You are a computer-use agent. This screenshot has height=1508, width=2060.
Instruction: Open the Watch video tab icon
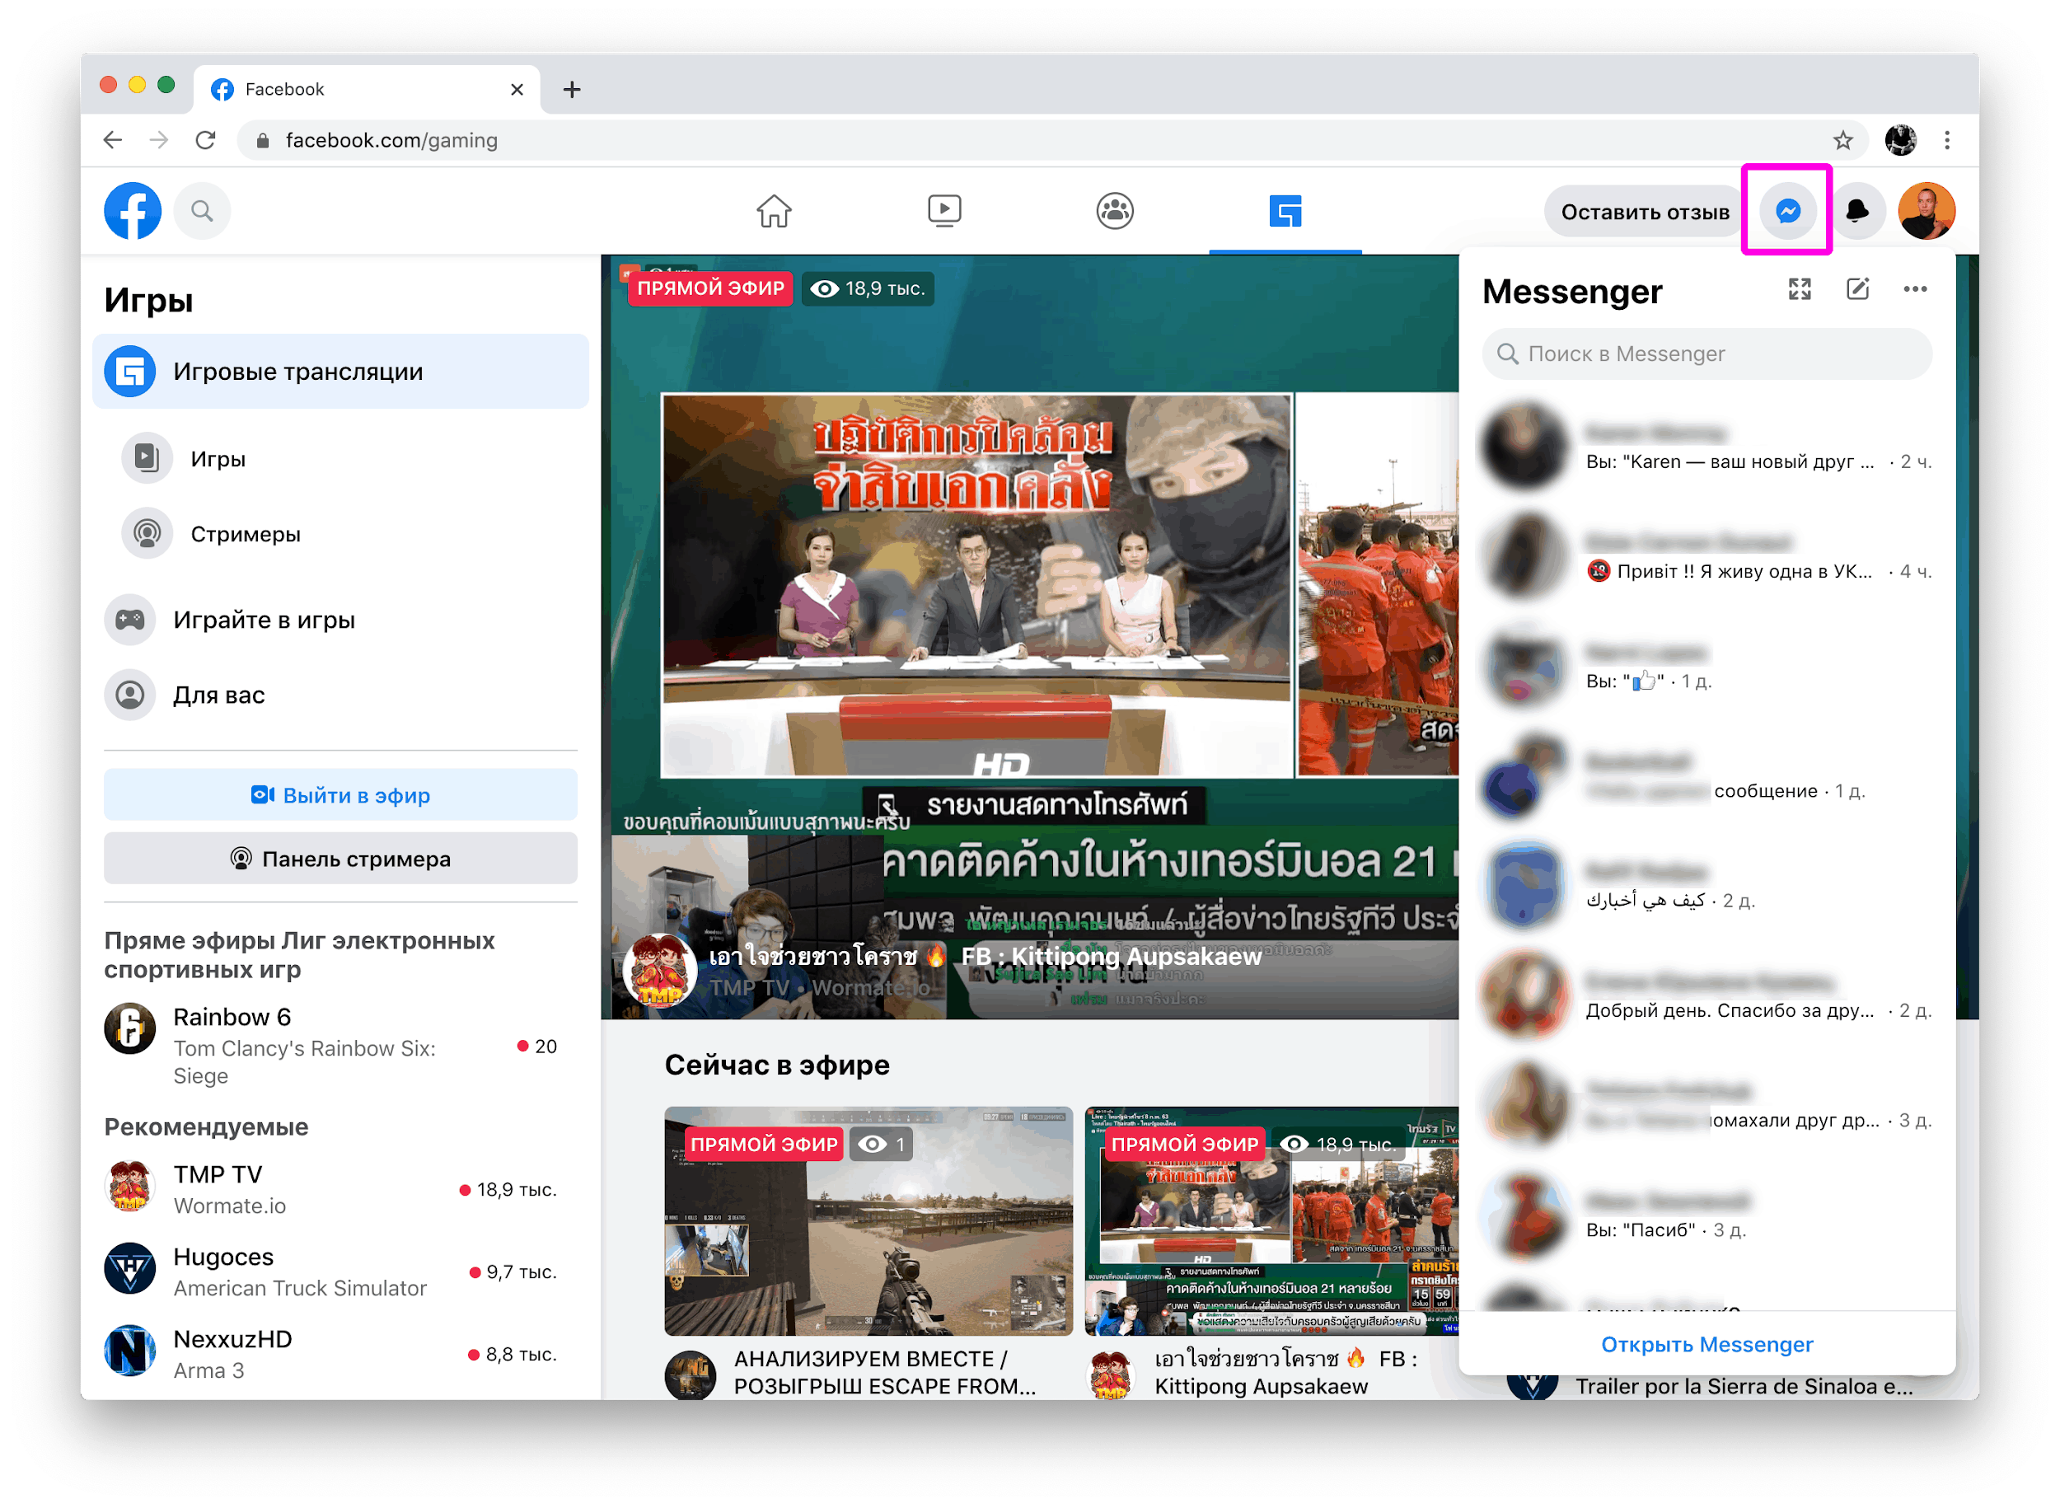coord(944,211)
